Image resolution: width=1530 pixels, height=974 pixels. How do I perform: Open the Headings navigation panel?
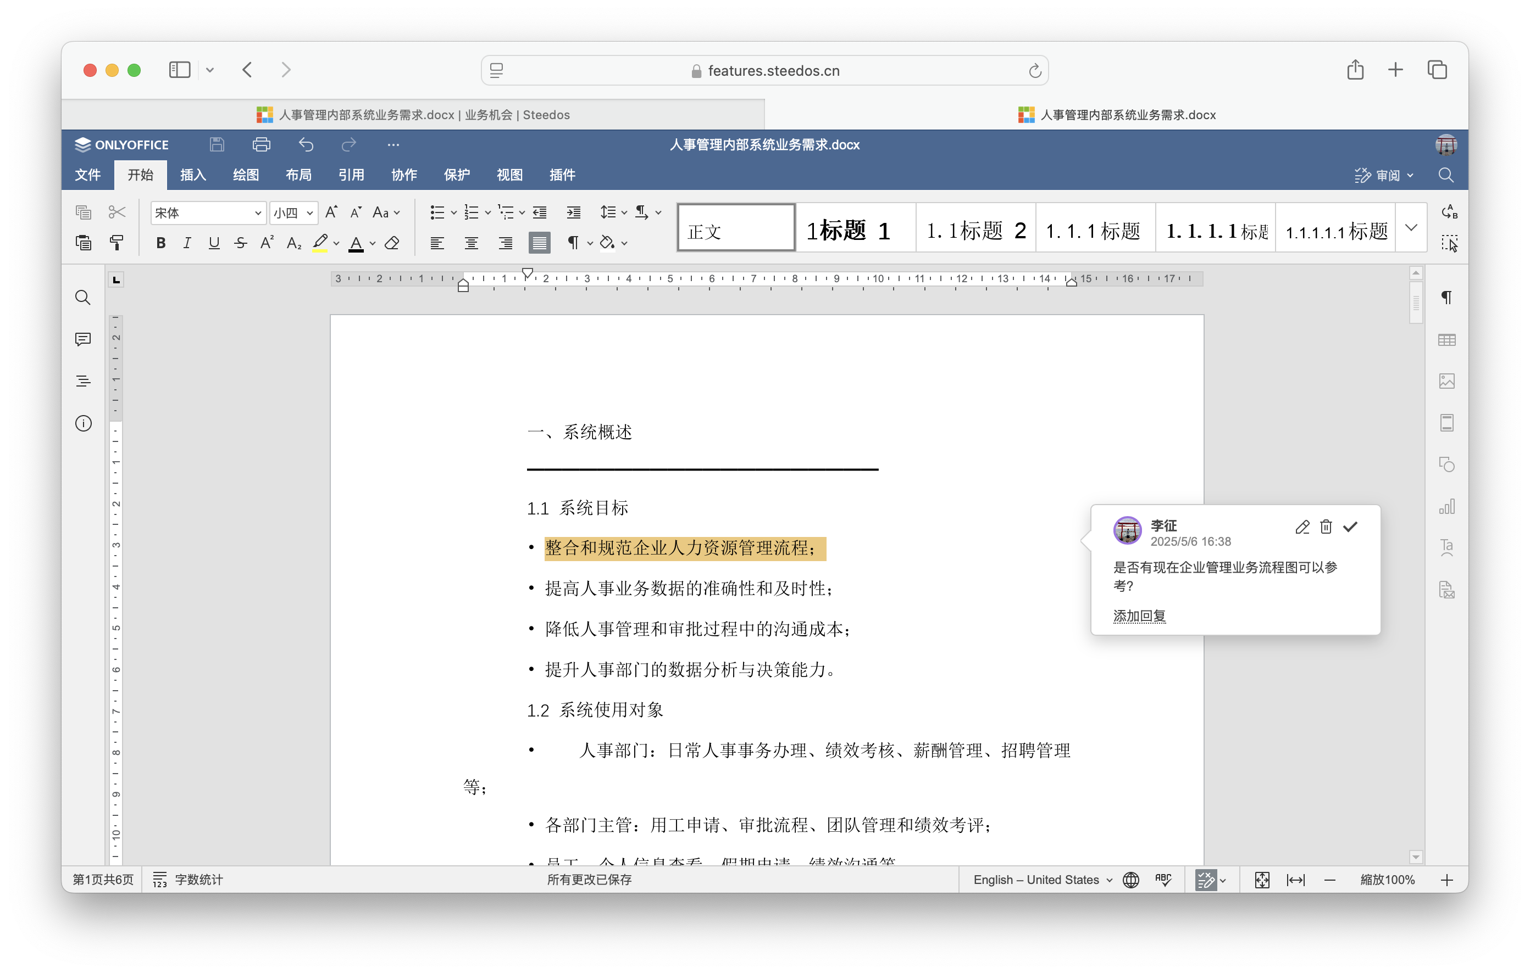tap(83, 381)
